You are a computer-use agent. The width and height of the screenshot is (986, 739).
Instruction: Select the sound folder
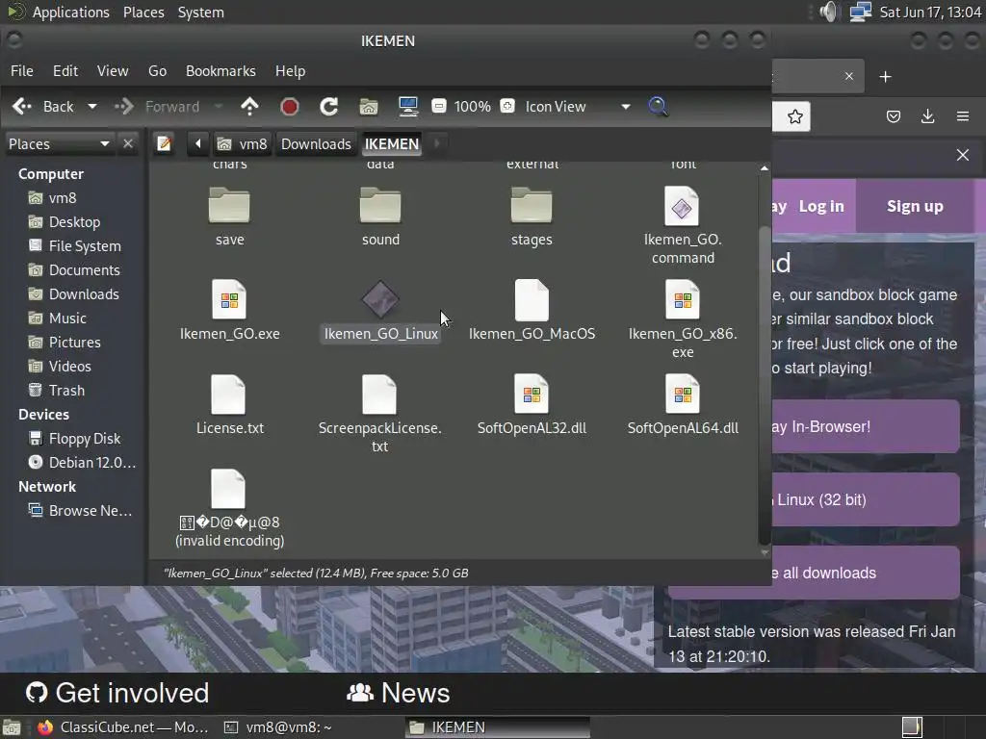(380, 217)
